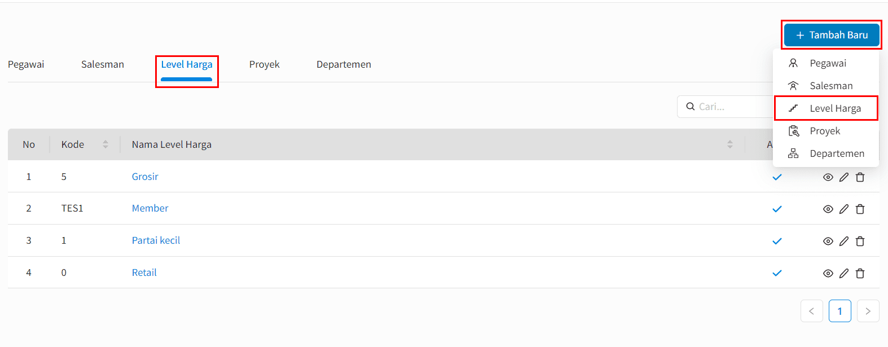This screenshot has width=888, height=347.
Task: Click the eye icon for Partai kecil
Action: [x=828, y=241]
